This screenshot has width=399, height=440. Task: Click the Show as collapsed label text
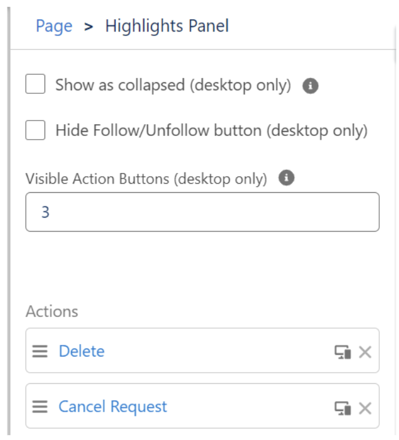(x=174, y=85)
